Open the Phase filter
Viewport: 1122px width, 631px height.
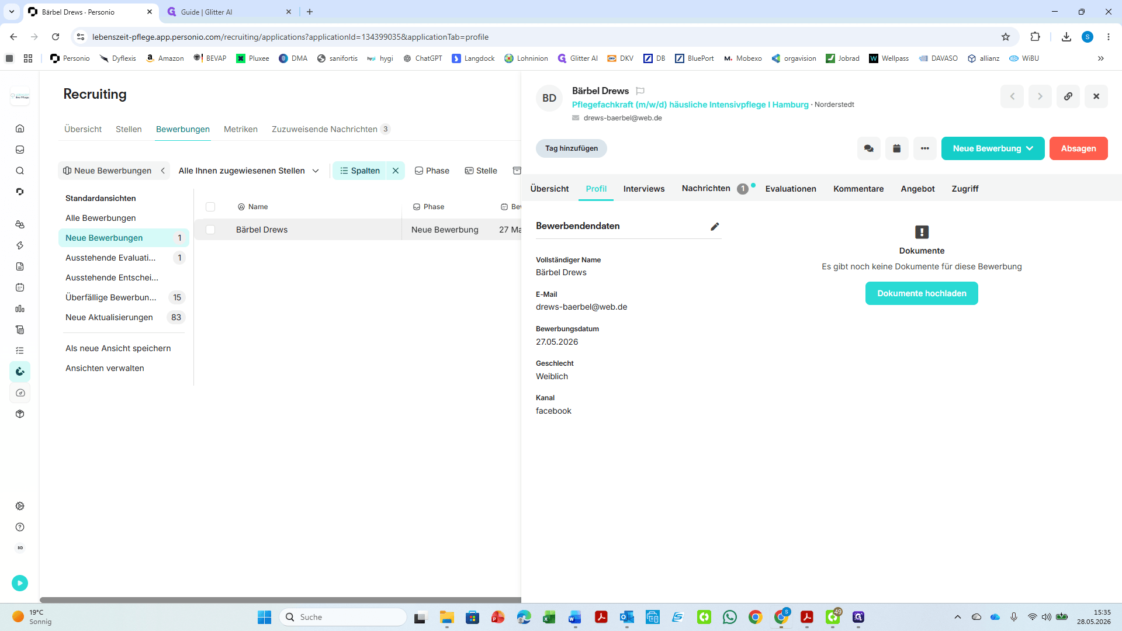(432, 171)
